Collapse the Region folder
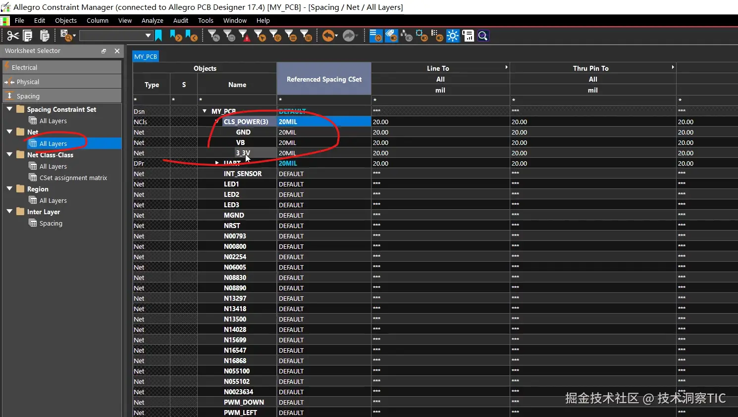The width and height of the screenshot is (738, 417). 9,188
